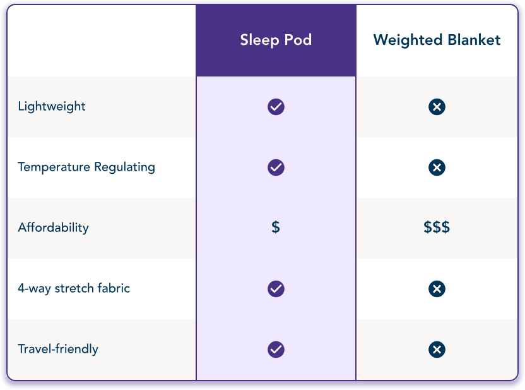Click the Sleep Pod Lightweight checkmark icon
The width and height of the screenshot is (525, 390).
[x=276, y=107]
